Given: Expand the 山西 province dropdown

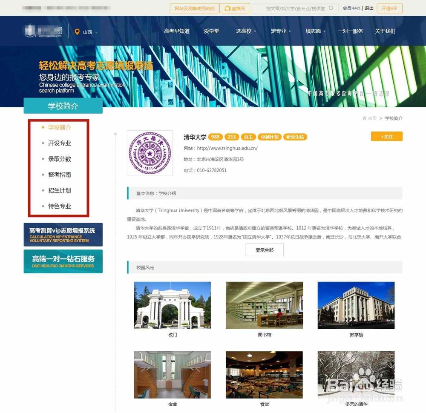Looking at the screenshot, I should coord(90,32).
